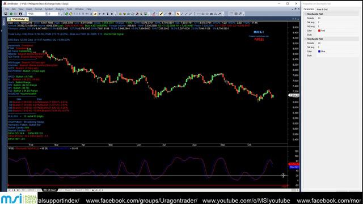Open the Help menu

(x=89, y=9)
